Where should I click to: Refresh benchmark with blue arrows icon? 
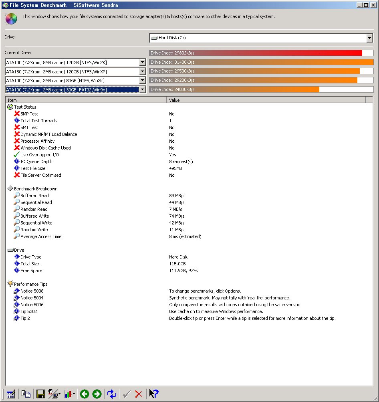pos(112,394)
